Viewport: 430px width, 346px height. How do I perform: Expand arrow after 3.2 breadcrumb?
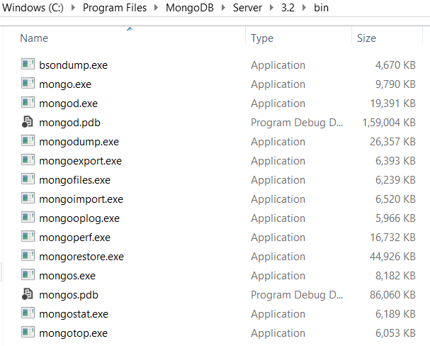point(304,7)
